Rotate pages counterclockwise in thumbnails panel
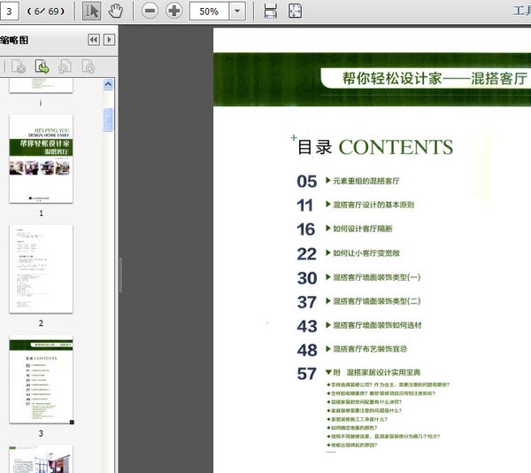 coord(65,66)
